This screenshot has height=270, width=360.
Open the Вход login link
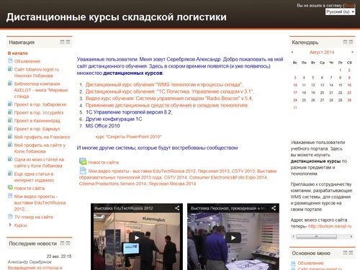coord(349,5)
